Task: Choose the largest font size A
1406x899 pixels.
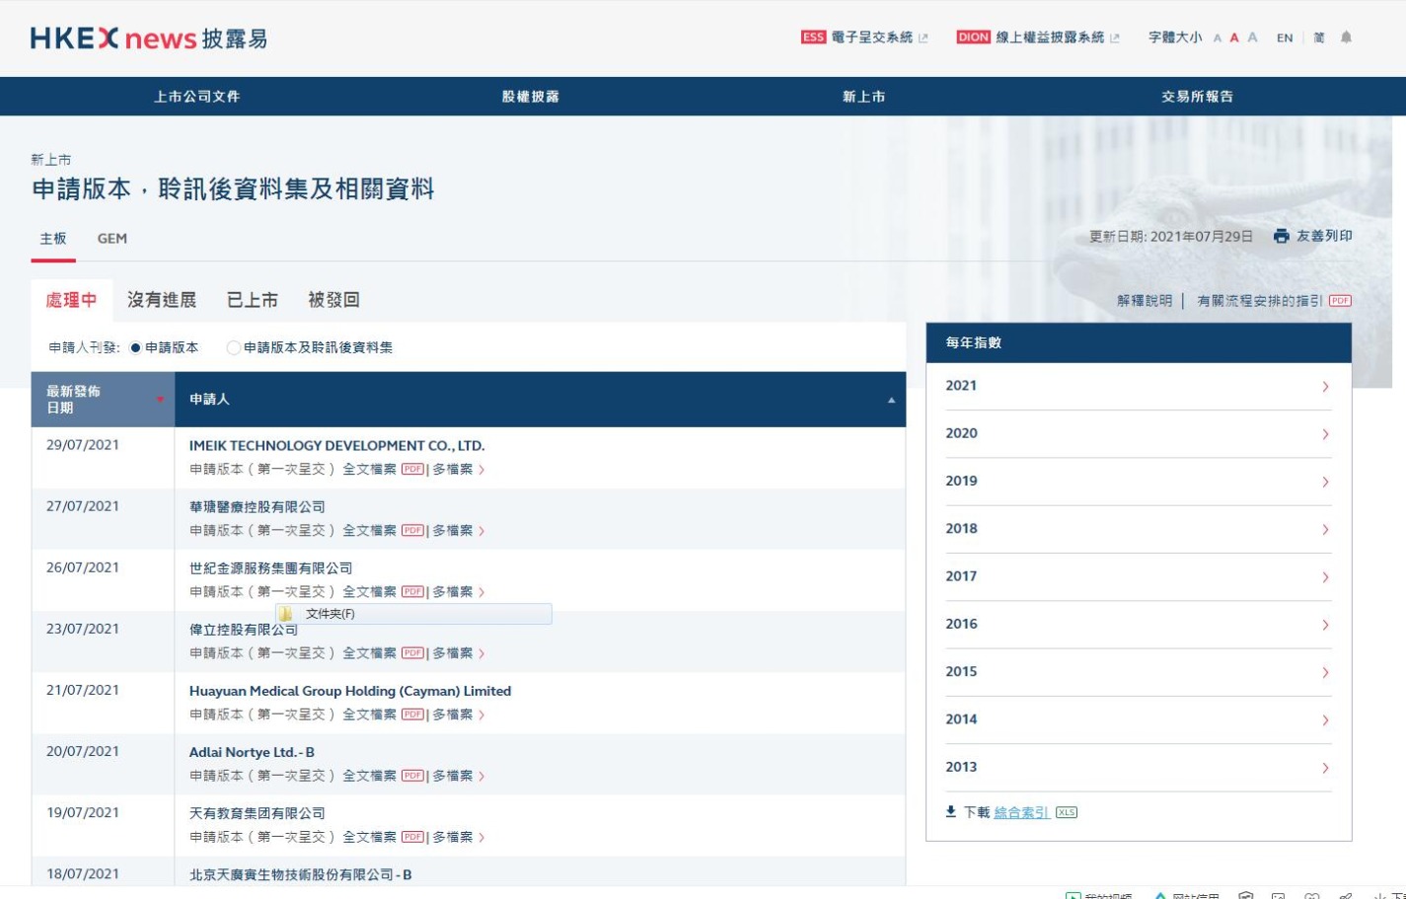Action: pos(1252,37)
